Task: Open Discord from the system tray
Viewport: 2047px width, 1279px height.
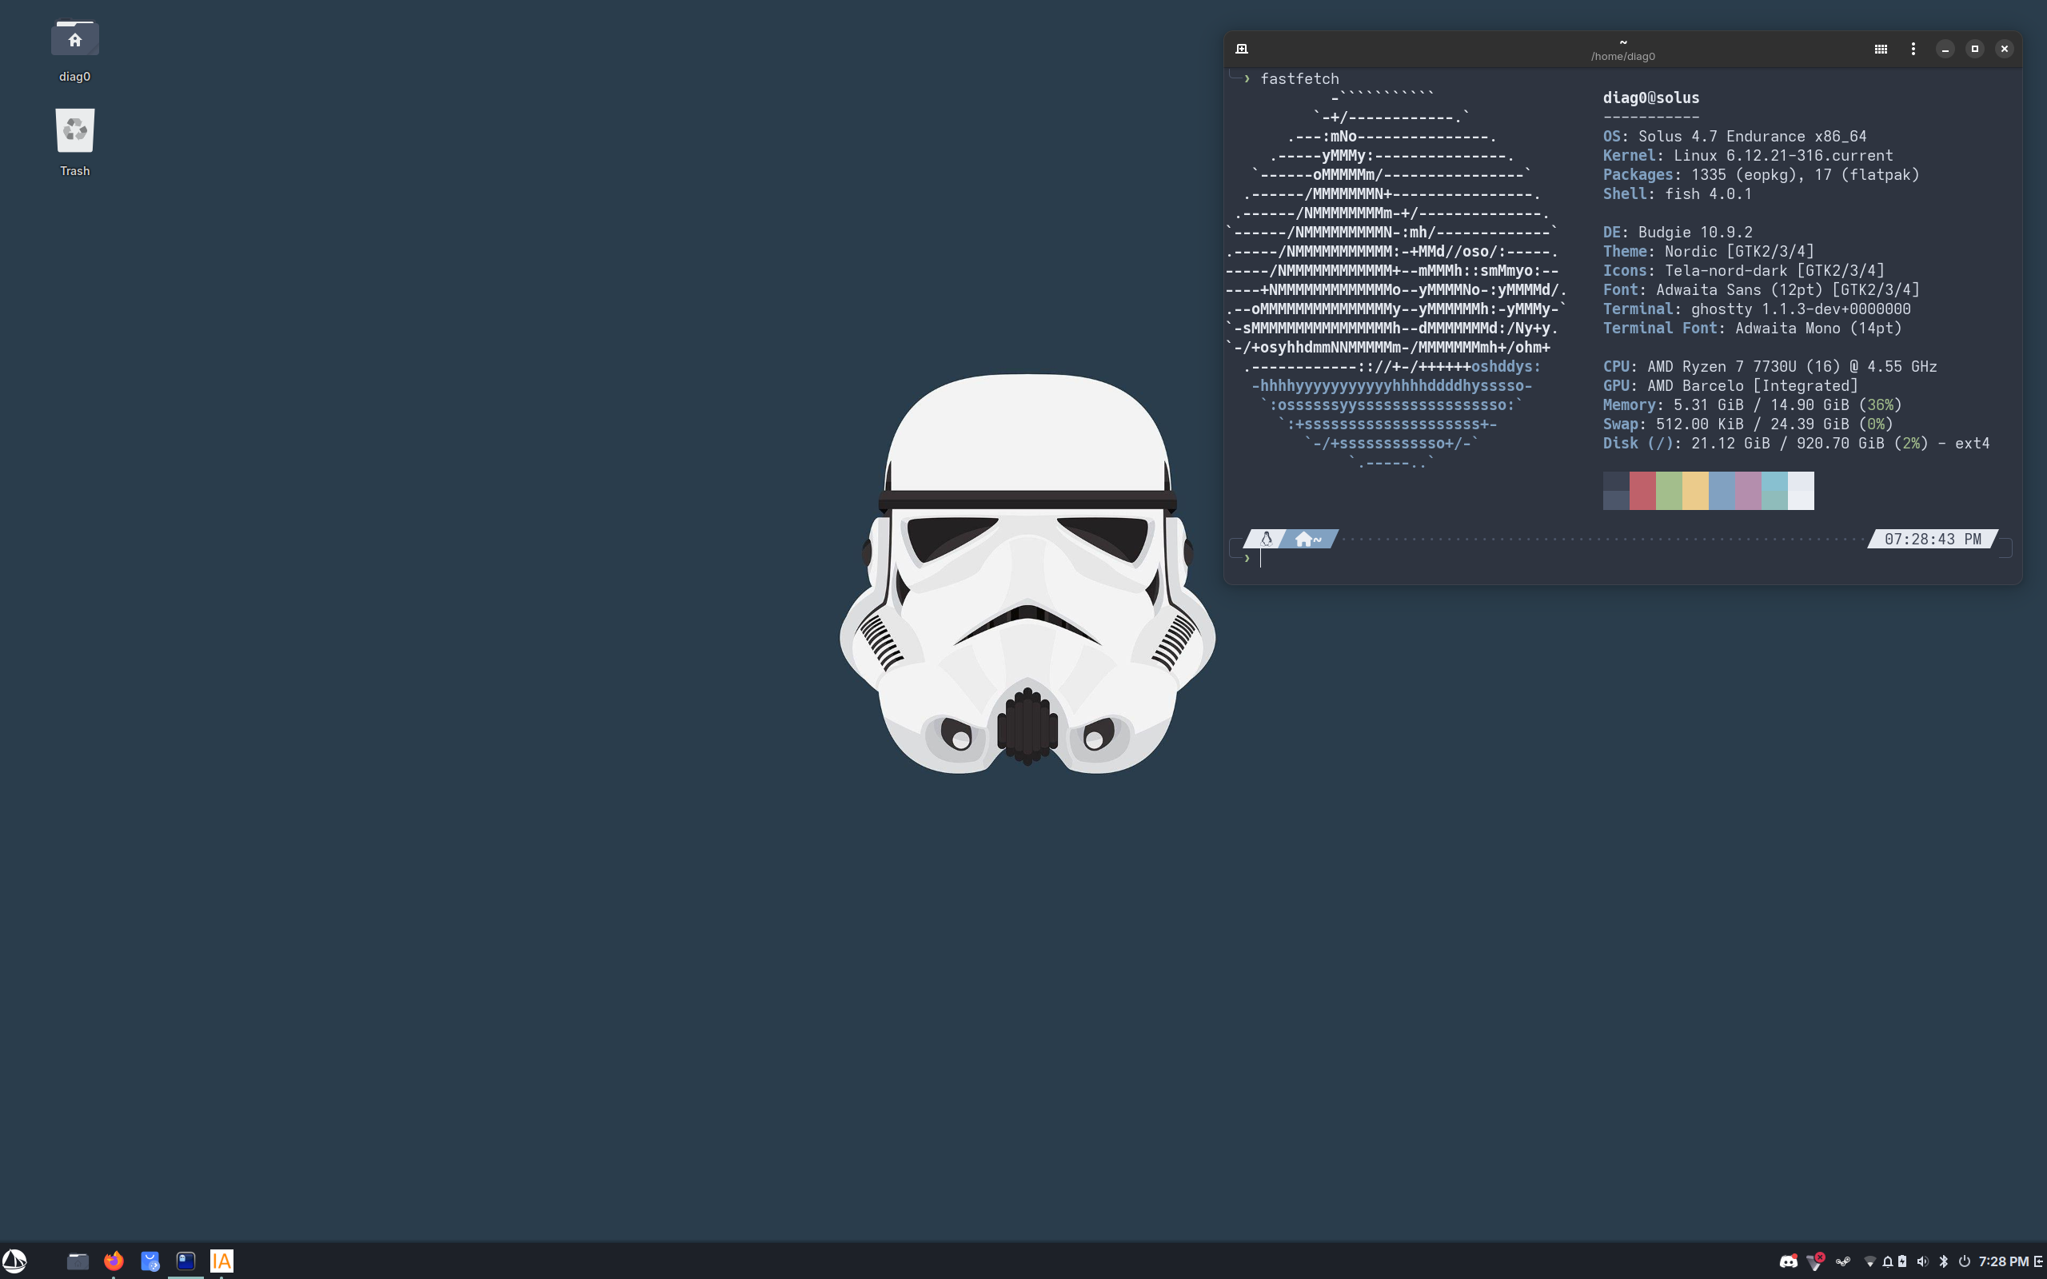Action: click(1788, 1261)
